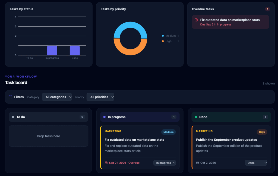Click the 2 shown counter text
278x176 pixels.
coord(268,83)
